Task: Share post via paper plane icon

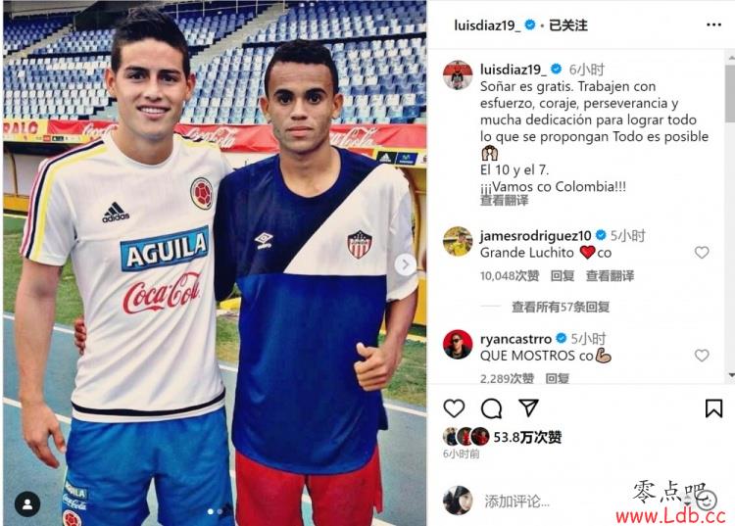Action: coord(529,407)
